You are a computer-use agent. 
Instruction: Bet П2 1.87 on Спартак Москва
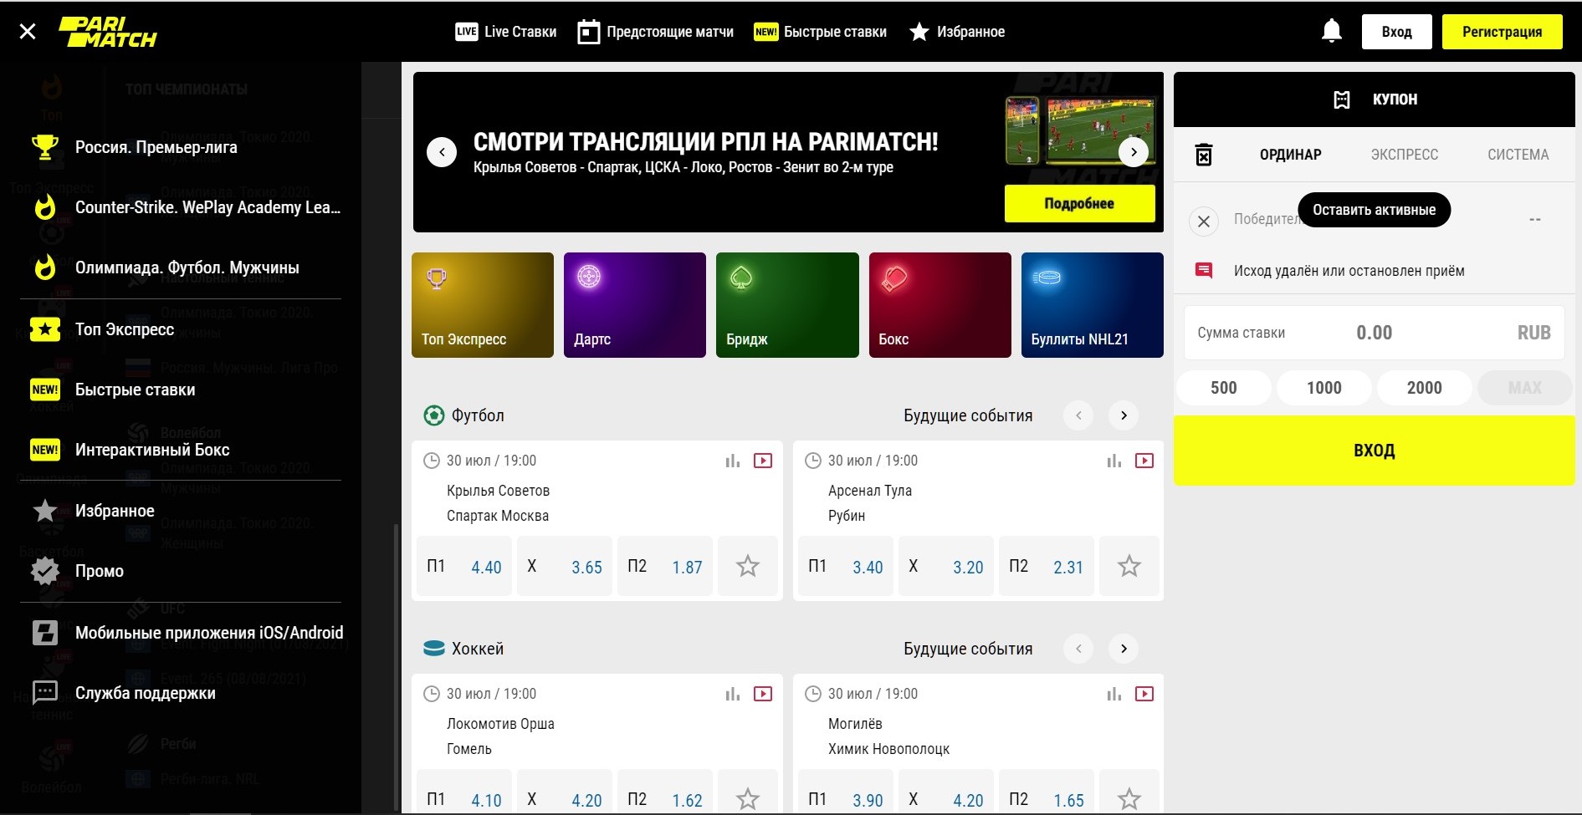click(665, 566)
